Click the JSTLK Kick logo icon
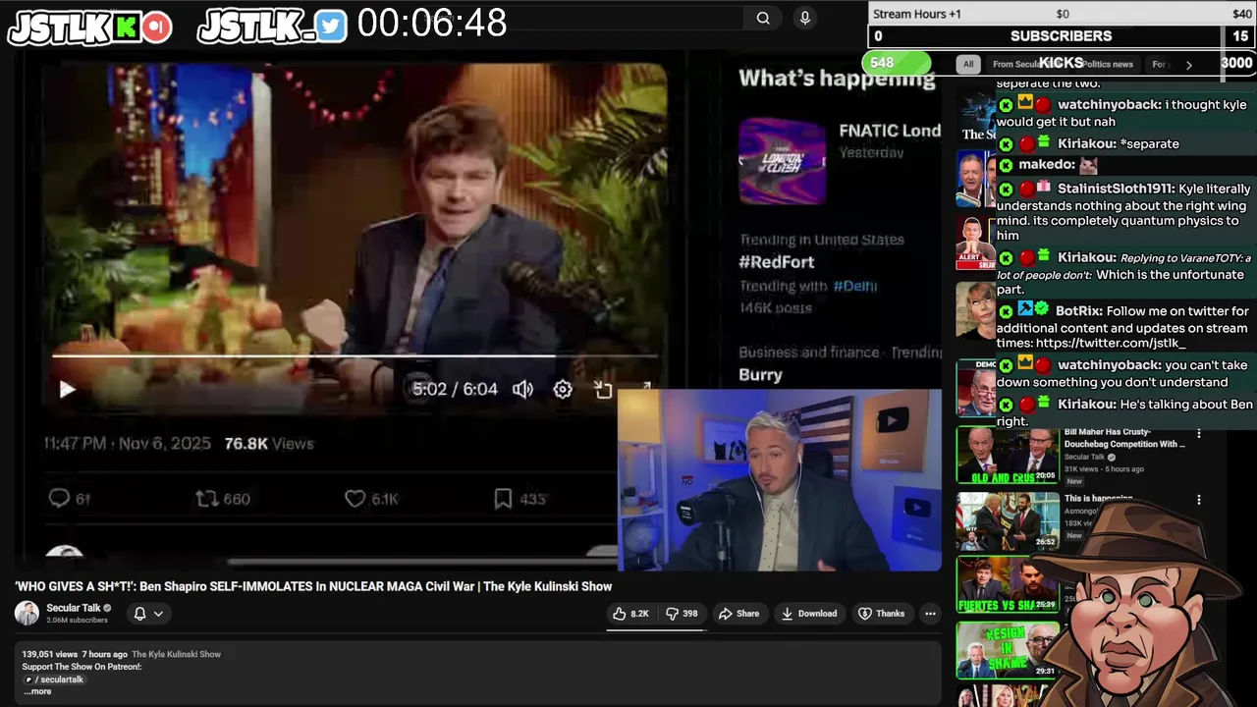Viewport: 1257px width, 707px height. click(x=125, y=27)
